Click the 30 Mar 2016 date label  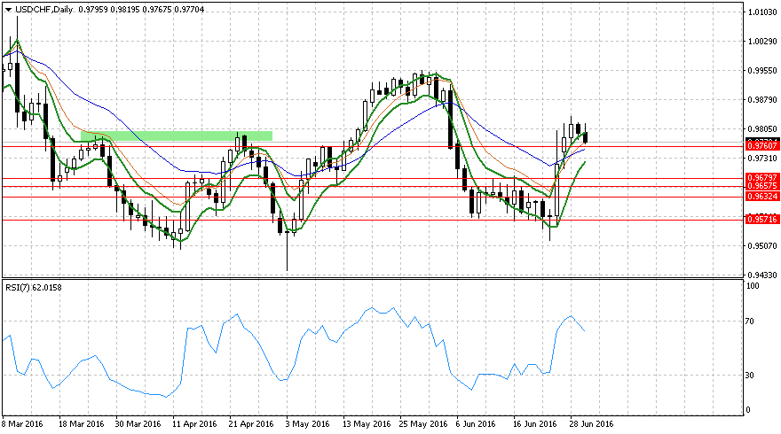(x=138, y=424)
